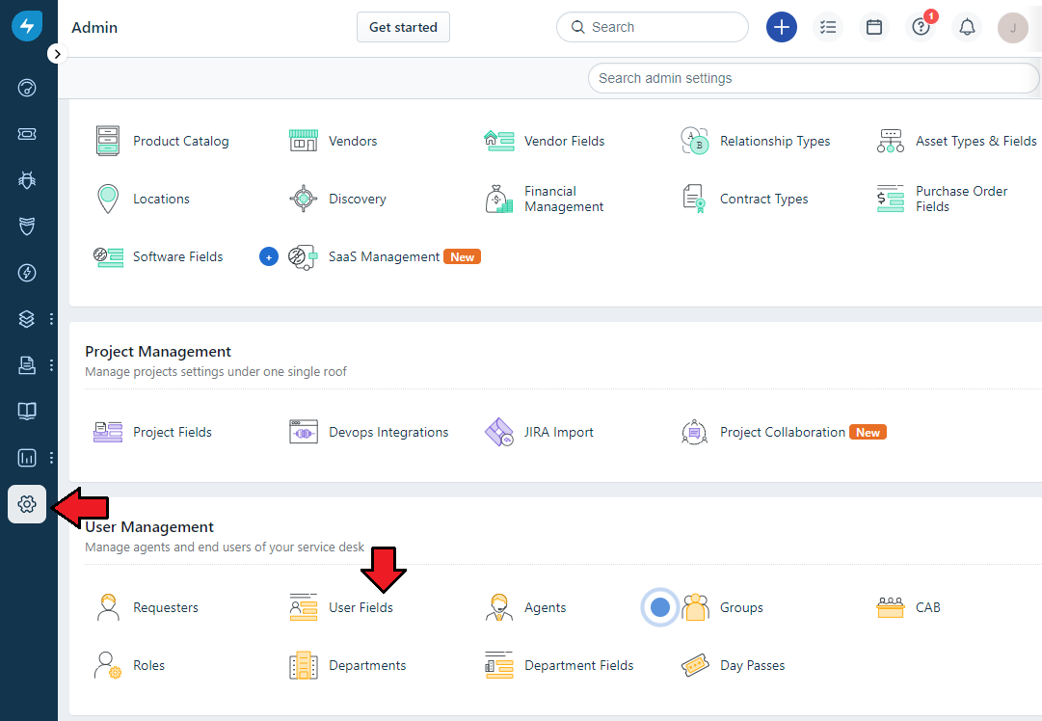Viewport: 1042px width, 721px height.
Task: Click the Freshservice lightning logo
Action: [x=27, y=26]
